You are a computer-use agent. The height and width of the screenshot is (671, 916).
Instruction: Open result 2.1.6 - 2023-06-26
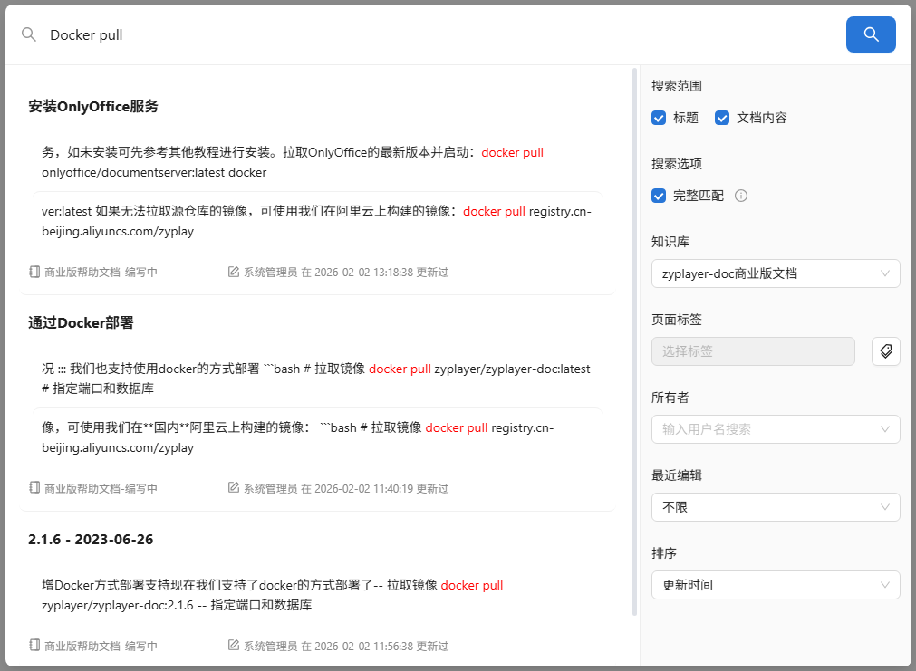point(91,539)
